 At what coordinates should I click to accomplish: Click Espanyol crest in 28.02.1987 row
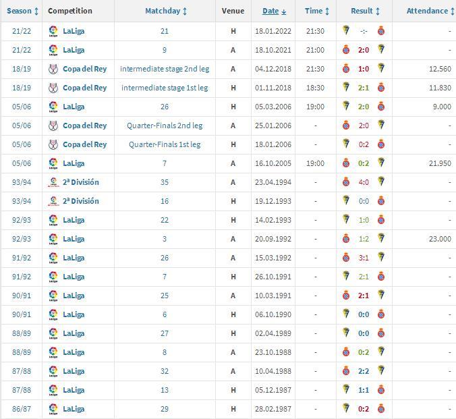381,408
